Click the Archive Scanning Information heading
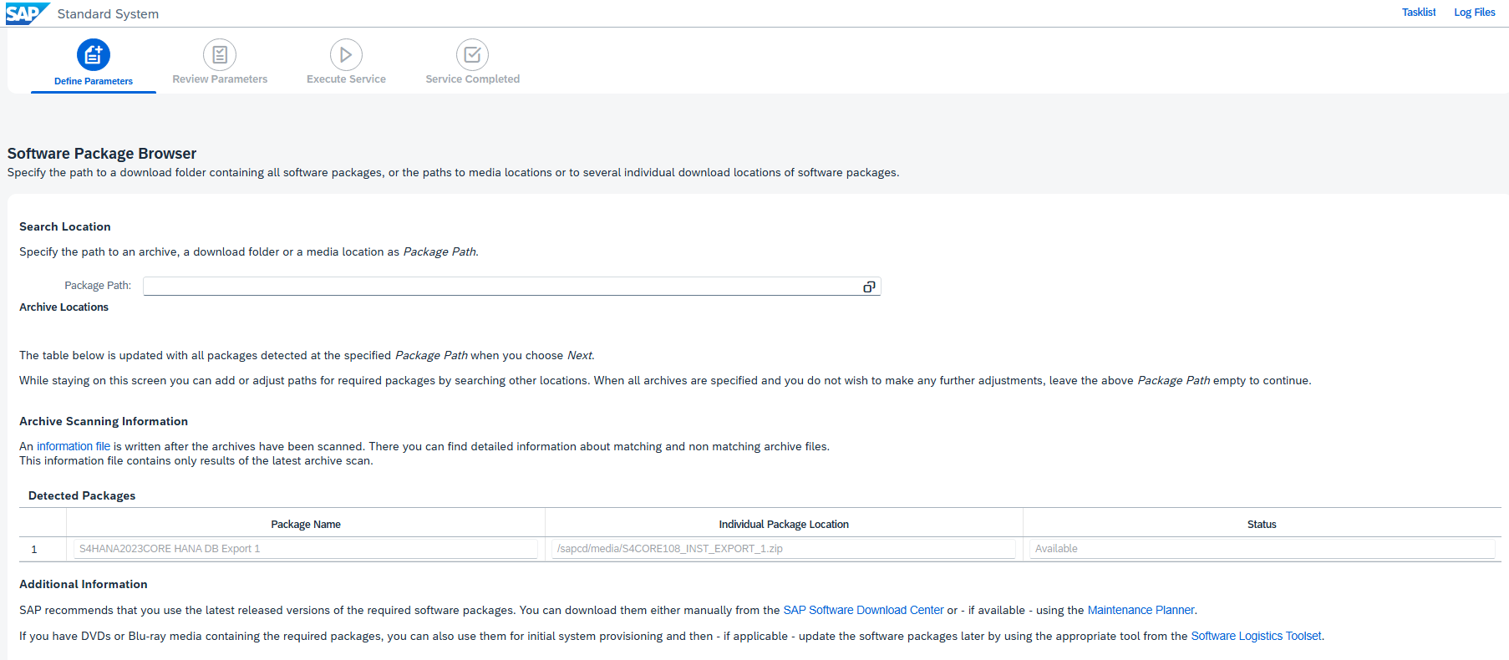1509x660 pixels. pyautogui.click(x=104, y=422)
